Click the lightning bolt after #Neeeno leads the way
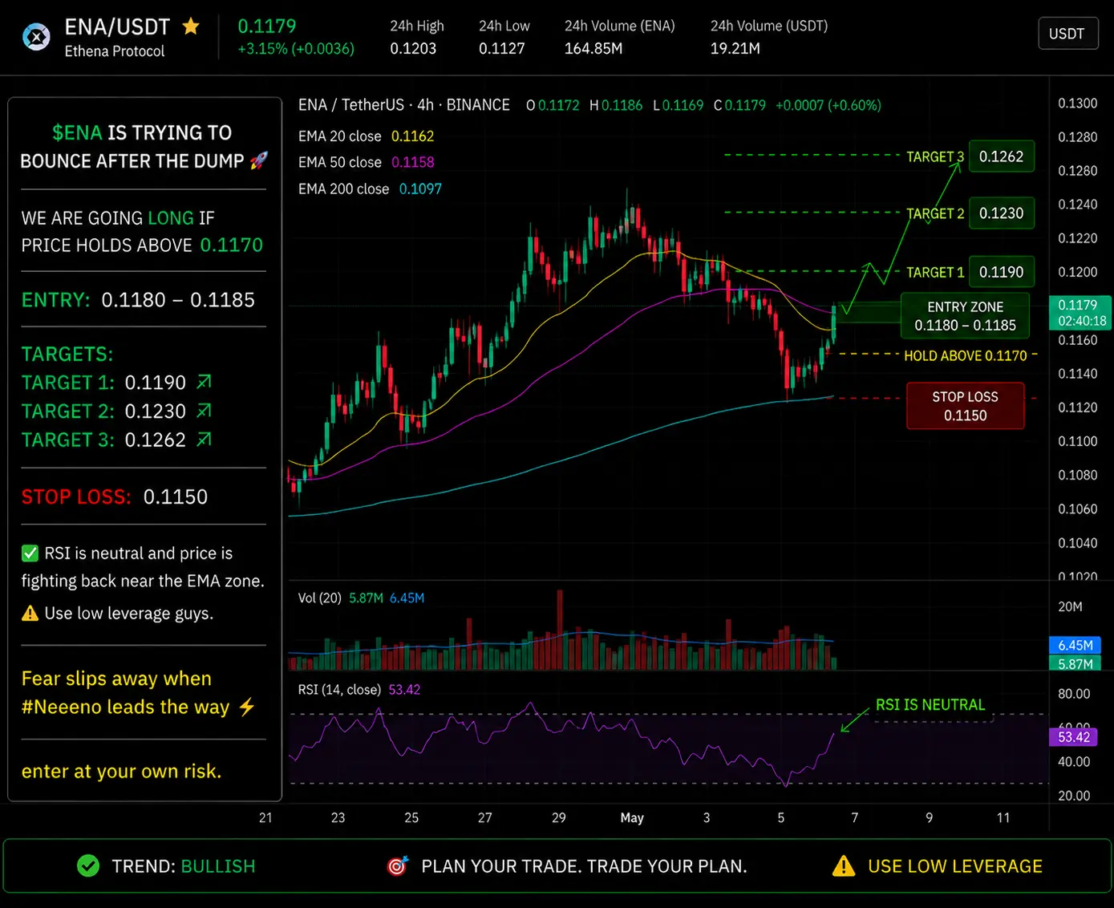This screenshot has width=1114, height=908. 247,707
